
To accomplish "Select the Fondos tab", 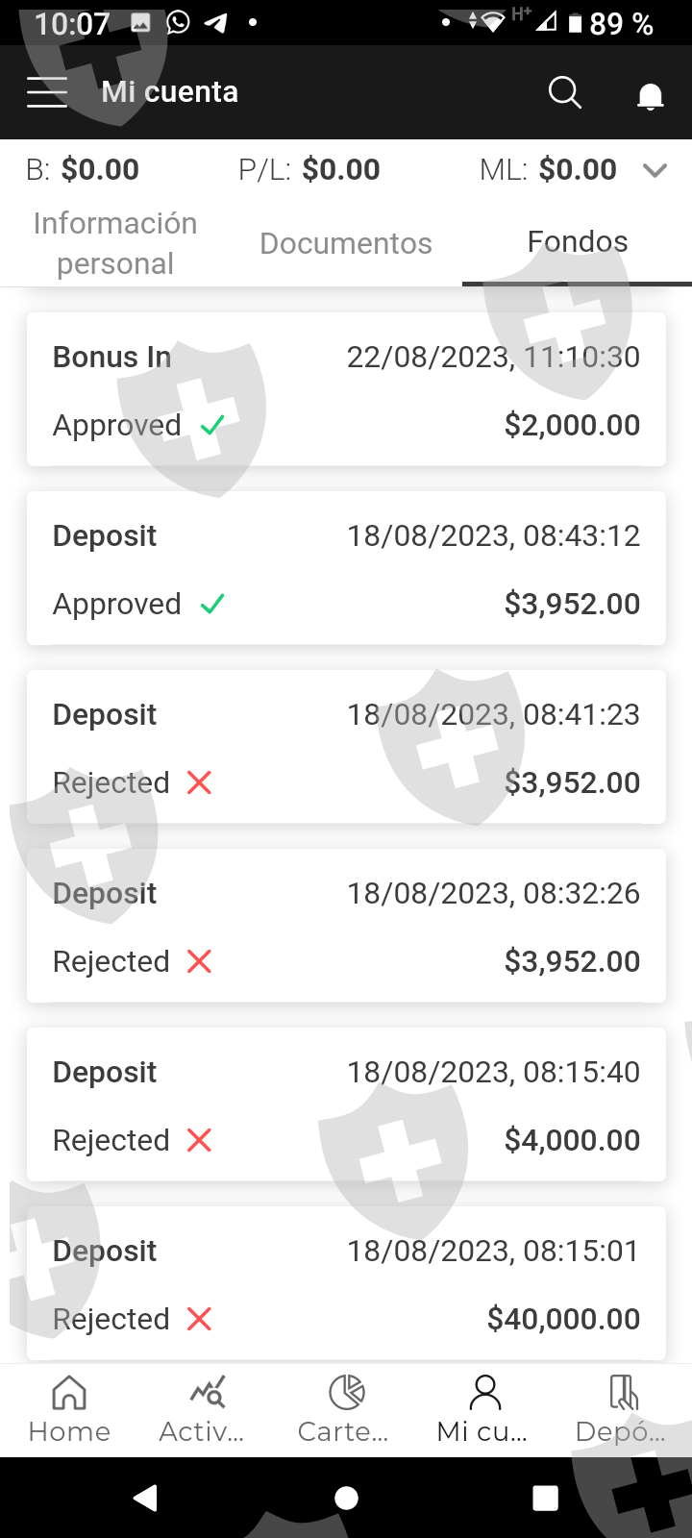I will tap(577, 242).
